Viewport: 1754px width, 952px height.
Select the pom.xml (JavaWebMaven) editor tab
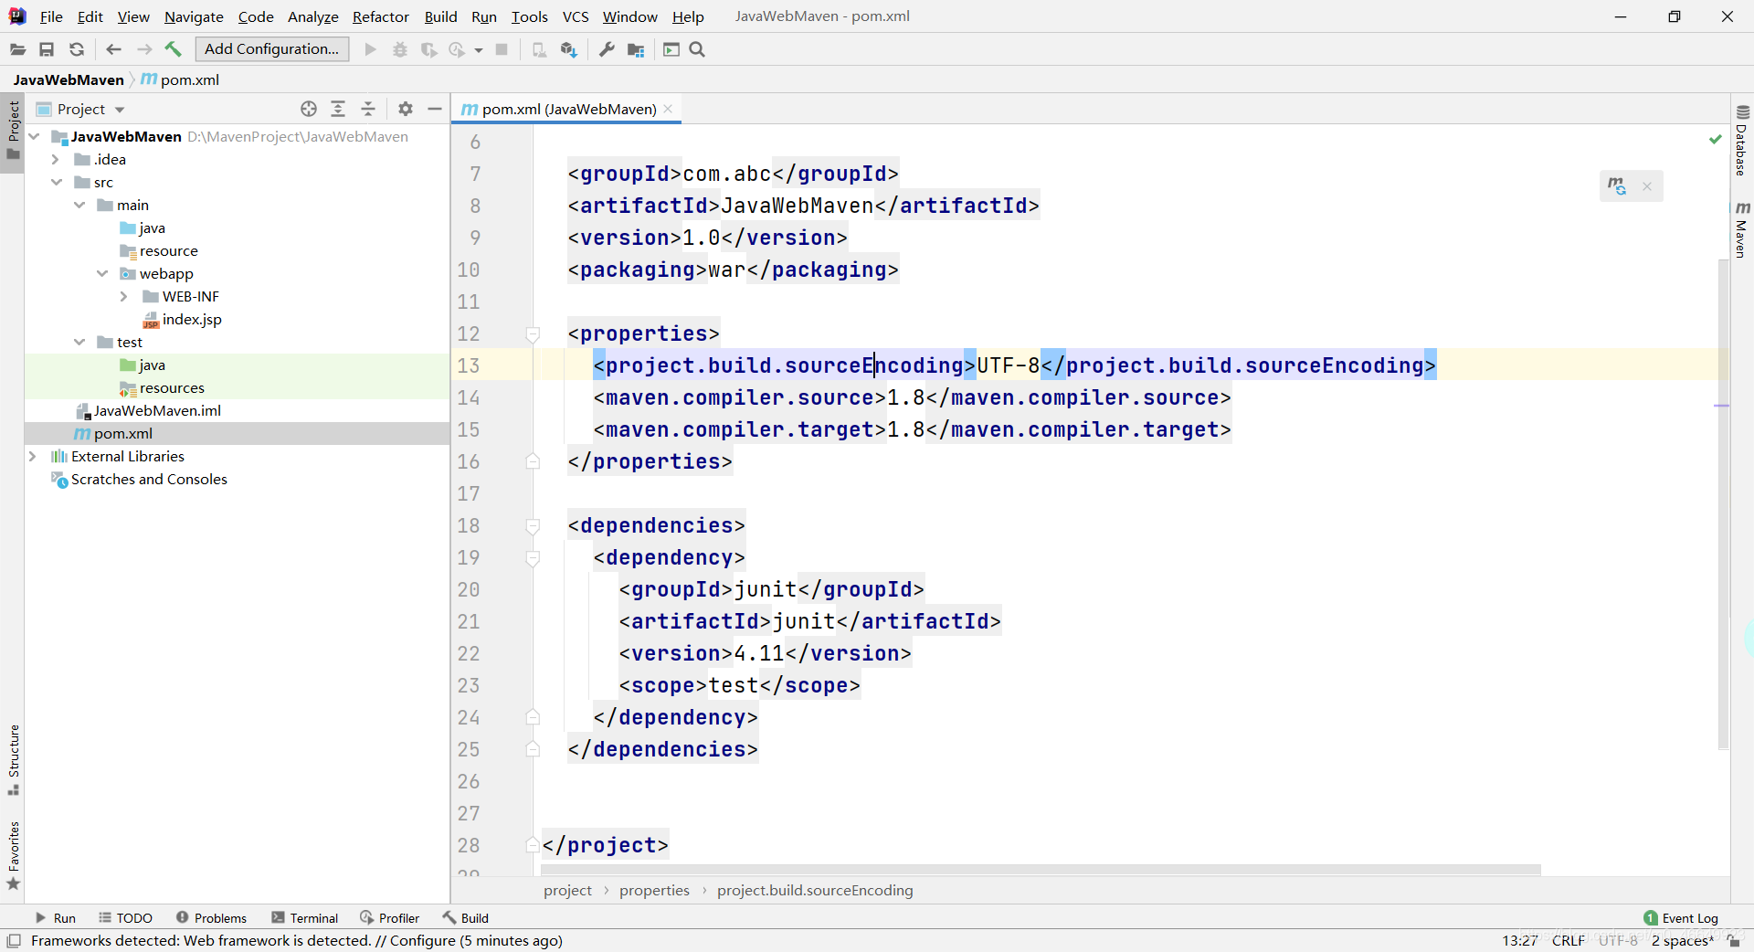pyautogui.click(x=568, y=109)
